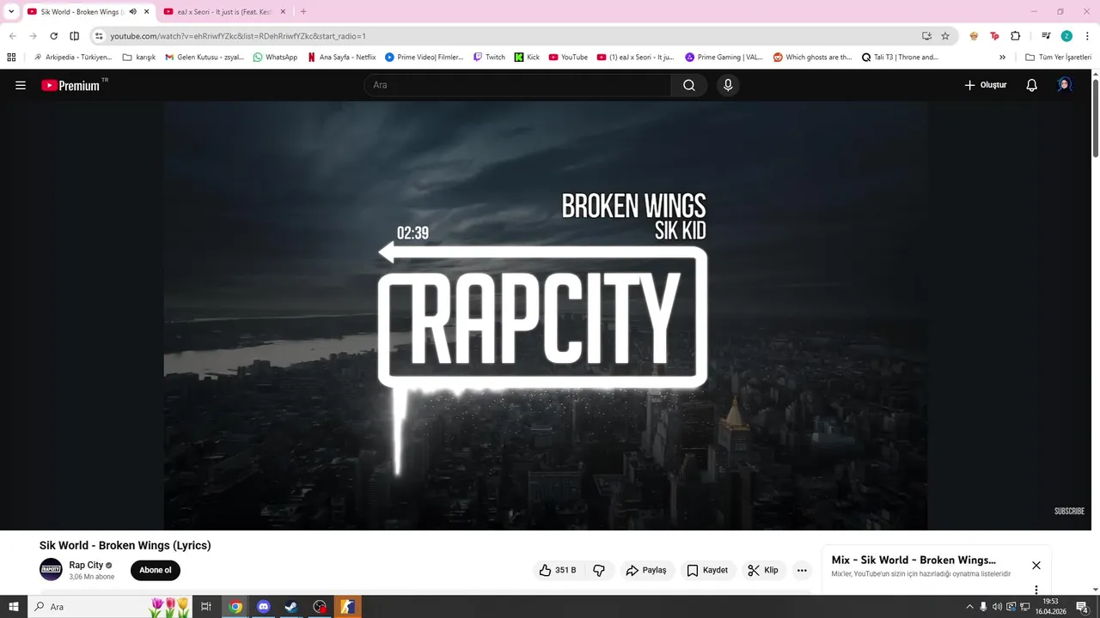The image size is (1100, 618).
Task: Click the Oluştur create button
Action: [985, 85]
